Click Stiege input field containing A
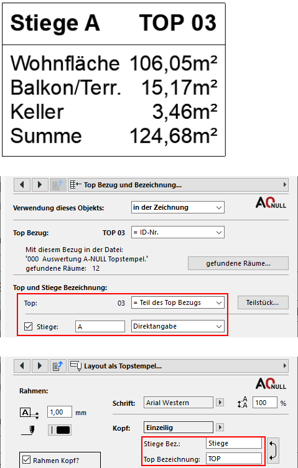 point(100,327)
